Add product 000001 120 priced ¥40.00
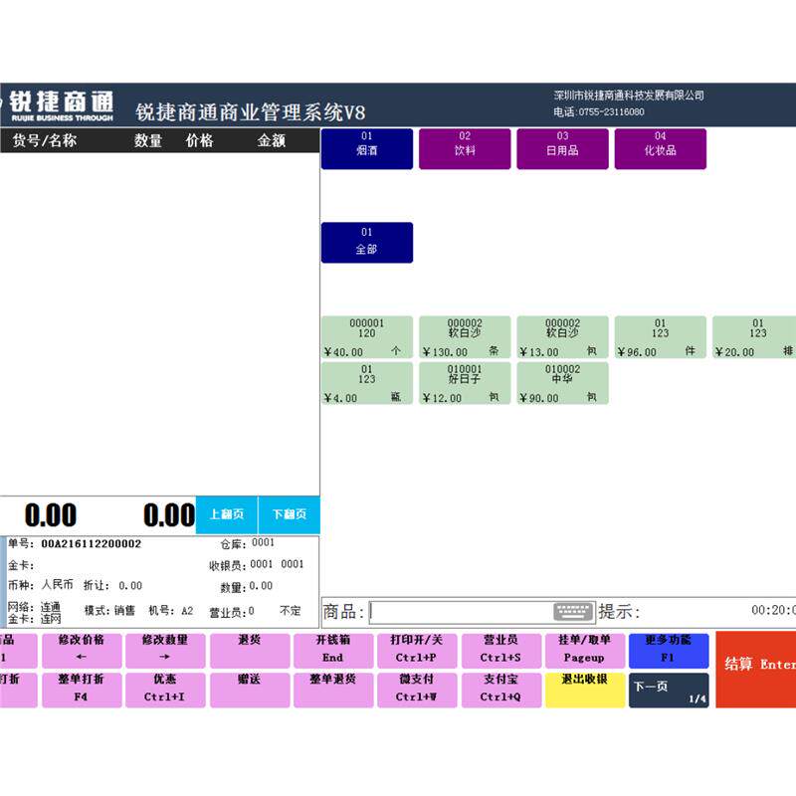Screen dimensions: 796x796 [367, 337]
